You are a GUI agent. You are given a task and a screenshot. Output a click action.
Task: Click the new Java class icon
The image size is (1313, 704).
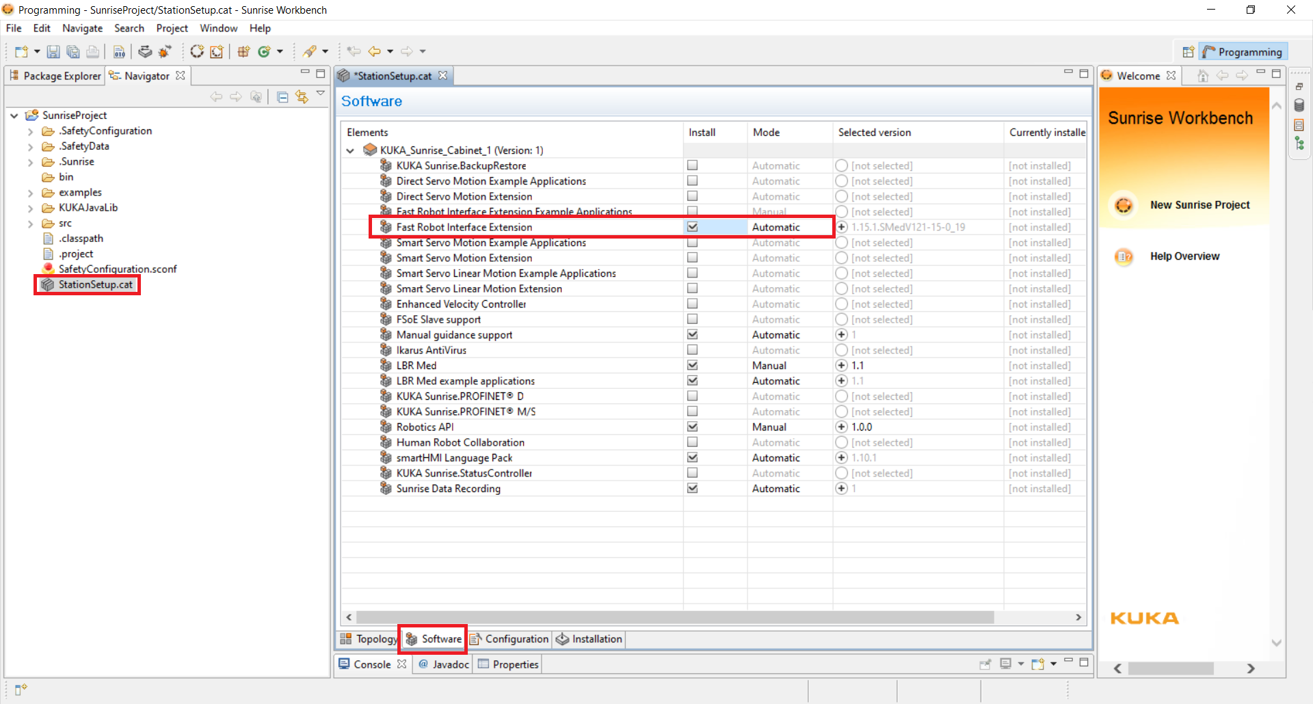tap(264, 51)
